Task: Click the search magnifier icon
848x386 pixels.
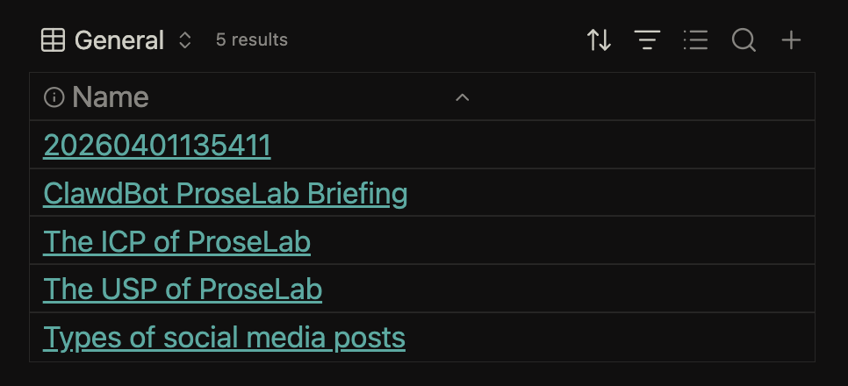Action: (744, 40)
